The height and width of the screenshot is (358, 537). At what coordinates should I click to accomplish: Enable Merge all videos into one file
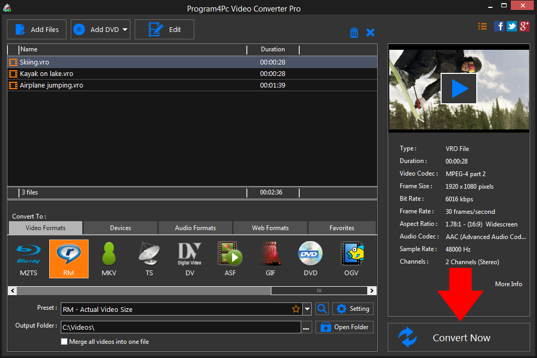click(64, 342)
